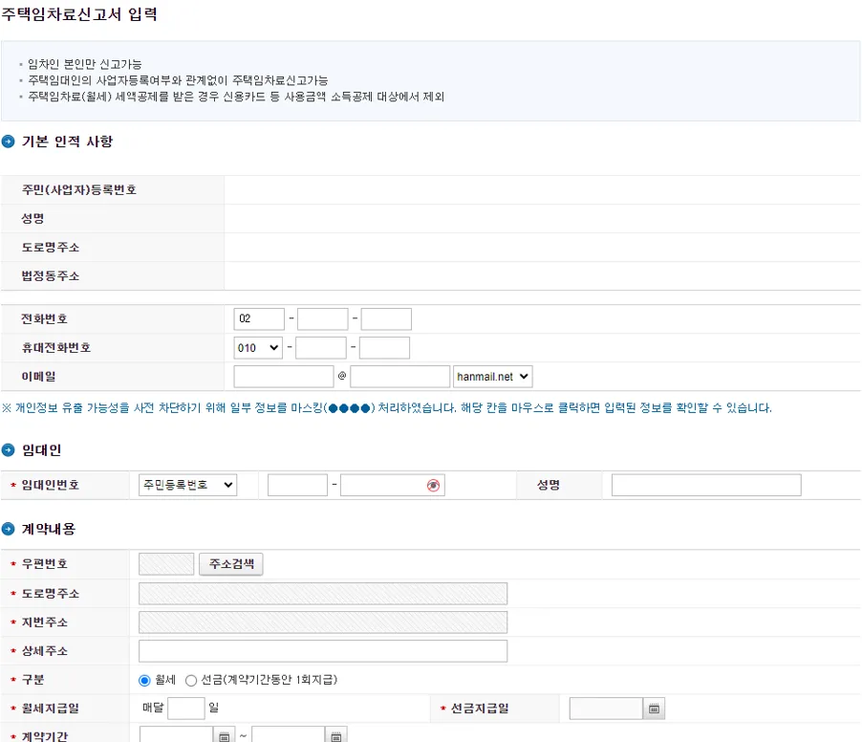The width and height of the screenshot is (862, 742).
Task: Open the hanmail.net email domain dropdown
Action: [492, 376]
